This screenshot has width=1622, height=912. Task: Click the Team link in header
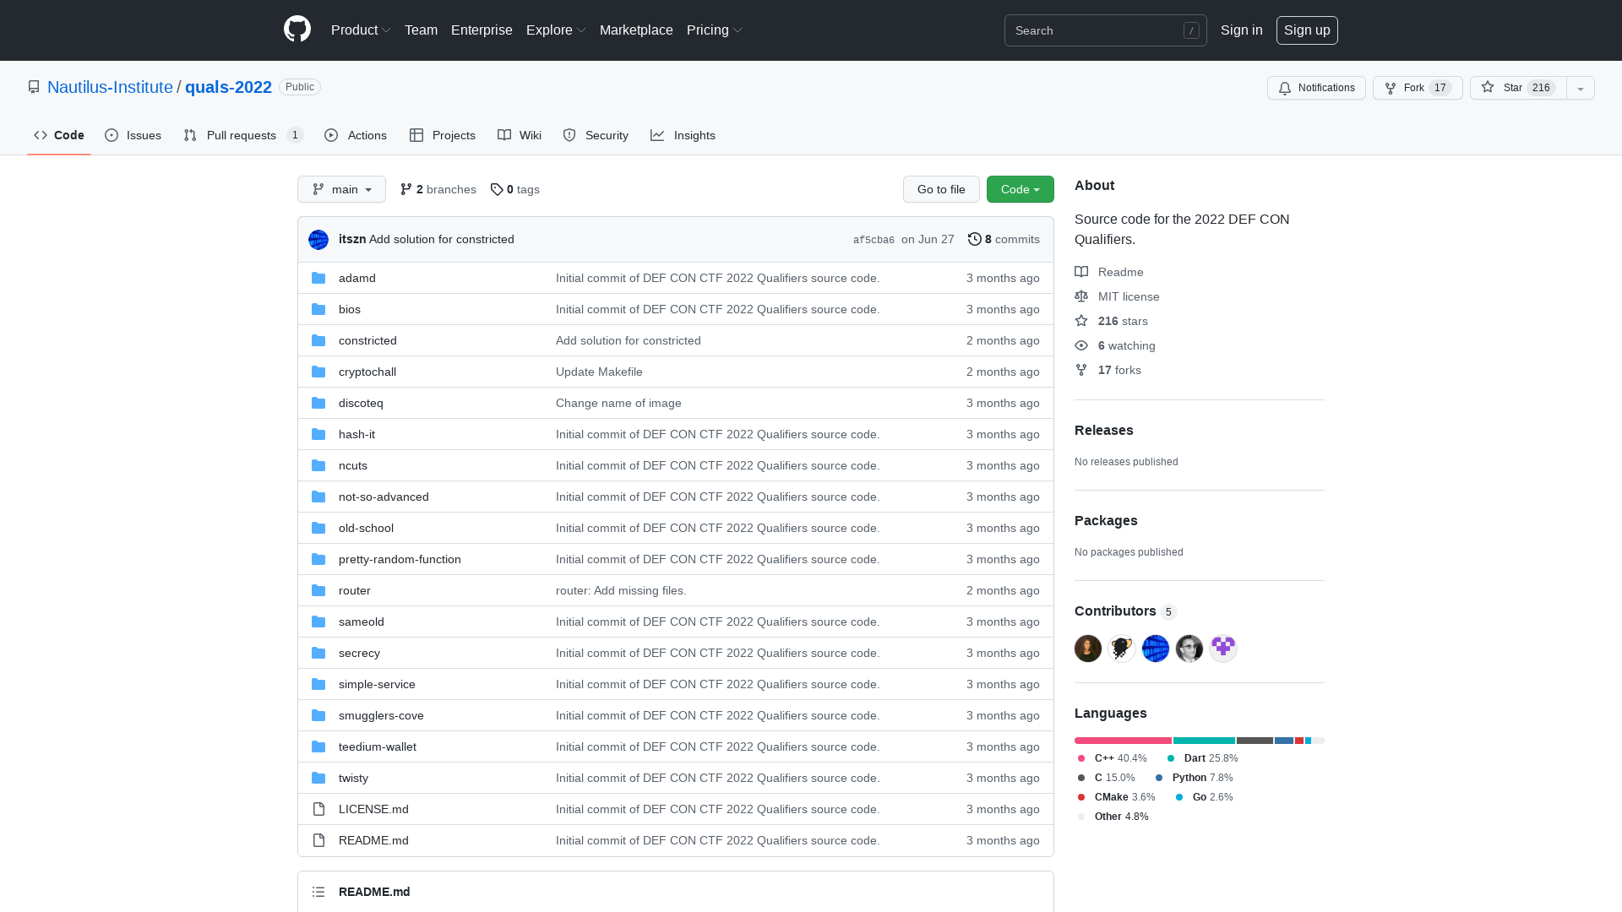(x=421, y=30)
